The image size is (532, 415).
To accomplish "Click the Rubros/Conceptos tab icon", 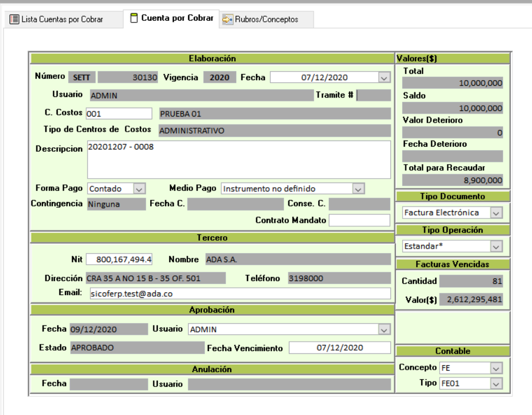I will coord(227,20).
